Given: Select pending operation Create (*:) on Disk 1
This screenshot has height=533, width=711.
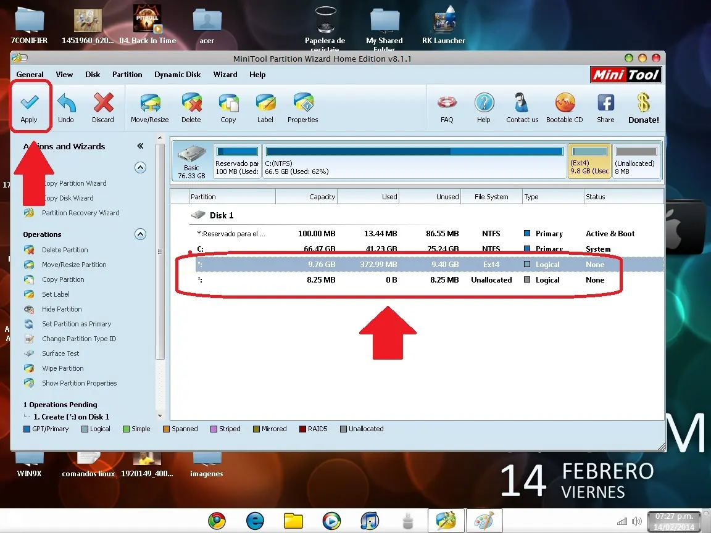Looking at the screenshot, I should coord(71,417).
